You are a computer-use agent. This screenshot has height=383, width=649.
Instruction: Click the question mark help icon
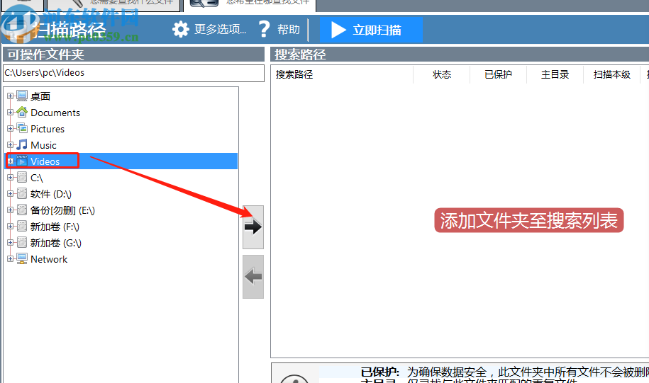pyautogui.click(x=264, y=29)
